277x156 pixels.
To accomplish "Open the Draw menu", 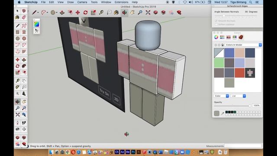I will [70, 2].
